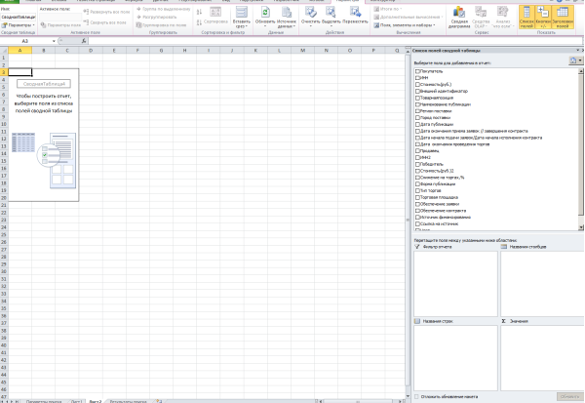The image size is (585, 403).
Task: Open Дополнительные вычисления dropdown
Action: point(409,17)
